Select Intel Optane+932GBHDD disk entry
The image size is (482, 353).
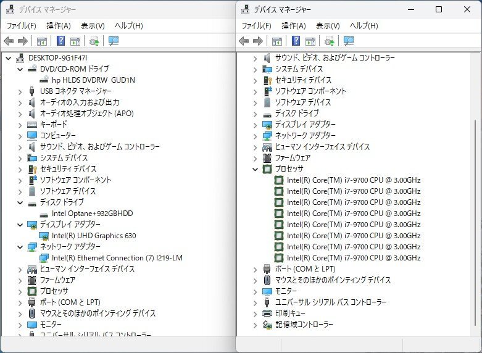[x=92, y=214]
